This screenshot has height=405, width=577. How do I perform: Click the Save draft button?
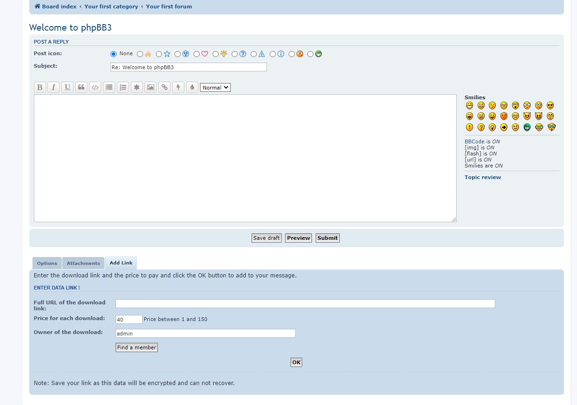point(266,238)
